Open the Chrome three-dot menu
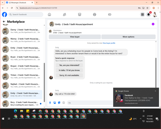 158,8
